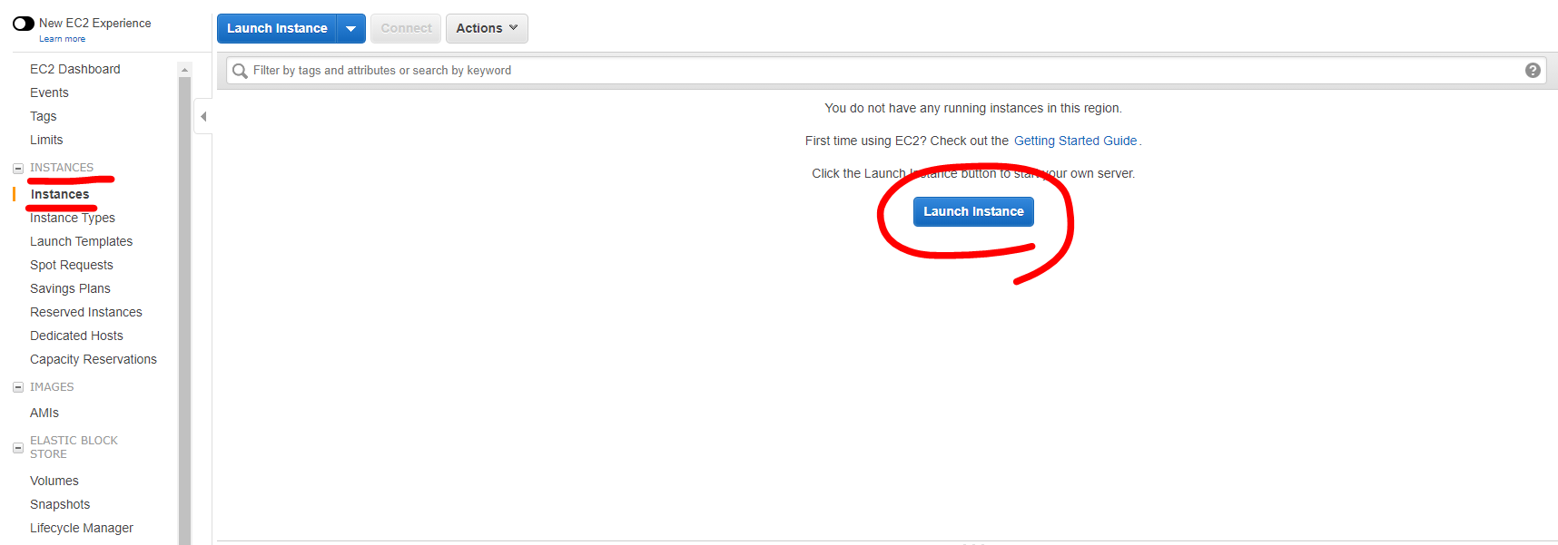Viewport: 1558px width, 545px height.
Task: Click the sidebar scroll up arrow
Action: click(x=185, y=70)
